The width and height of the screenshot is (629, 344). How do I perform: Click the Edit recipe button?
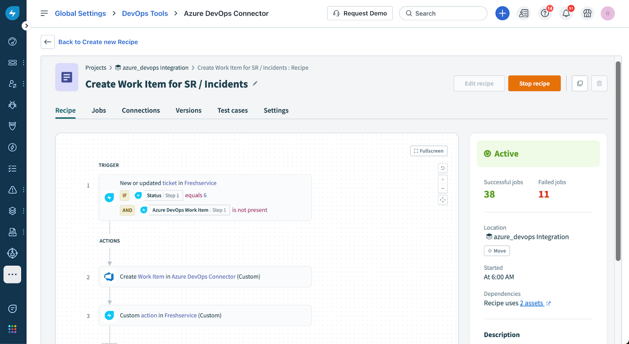click(x=479, y=84)
